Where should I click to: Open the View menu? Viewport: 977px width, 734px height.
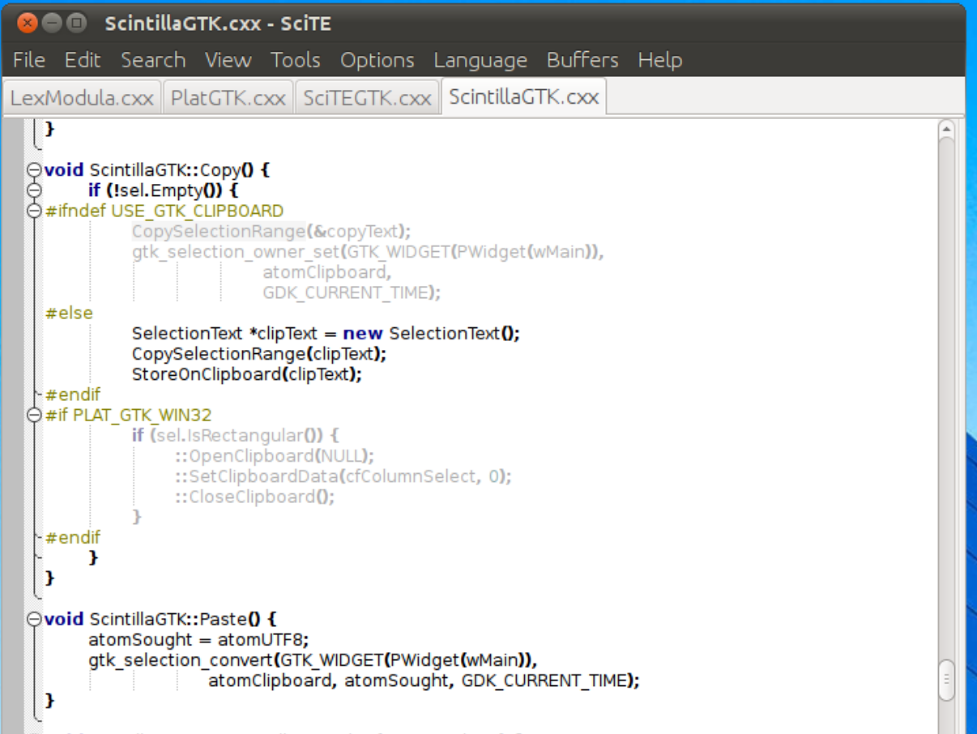228,60
